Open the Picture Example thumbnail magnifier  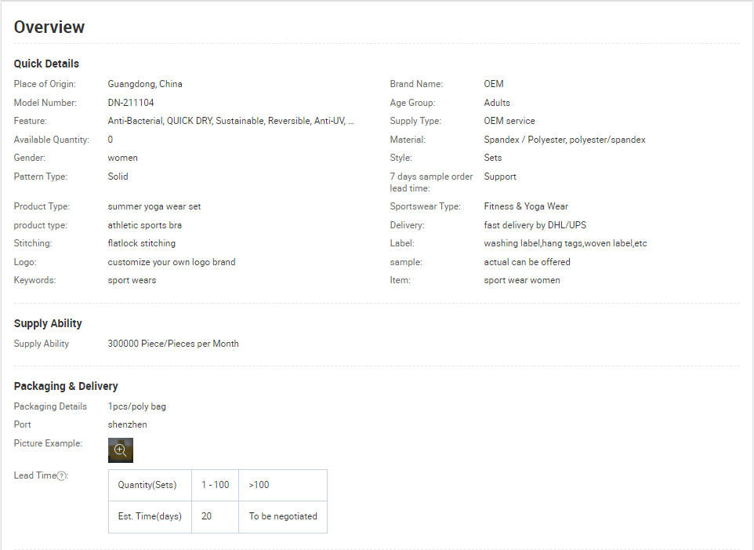coord(120,450)
